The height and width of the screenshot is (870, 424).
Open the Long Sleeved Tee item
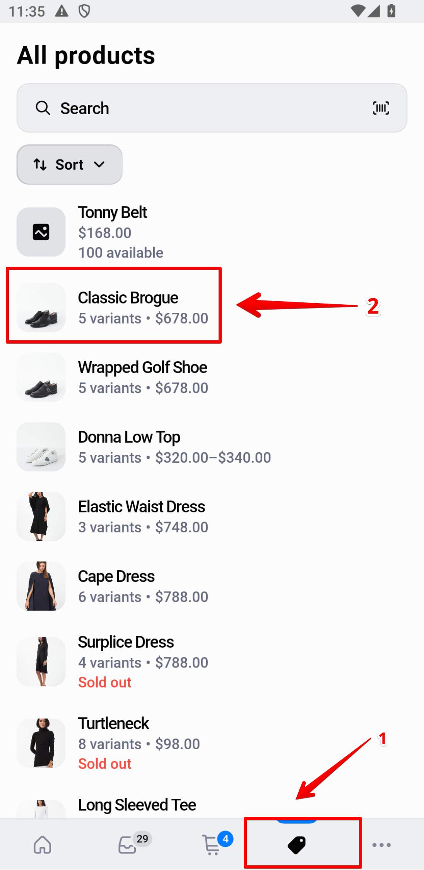click(137, 805)
